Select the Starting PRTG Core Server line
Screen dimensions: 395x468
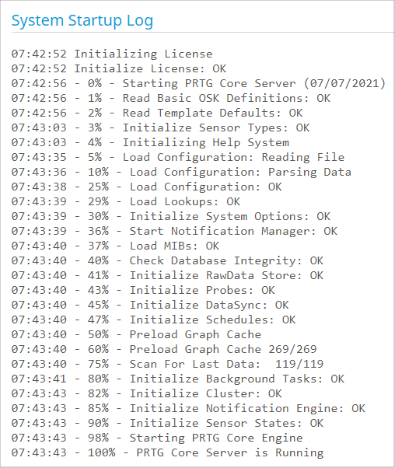[x=198, y=84]
